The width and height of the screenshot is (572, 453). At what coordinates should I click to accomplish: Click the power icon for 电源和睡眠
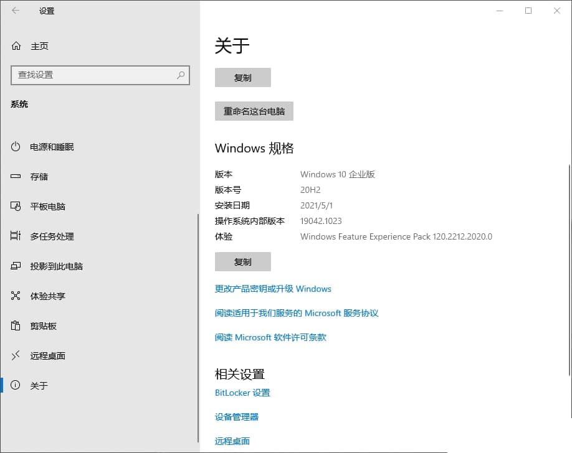(16, 146)
